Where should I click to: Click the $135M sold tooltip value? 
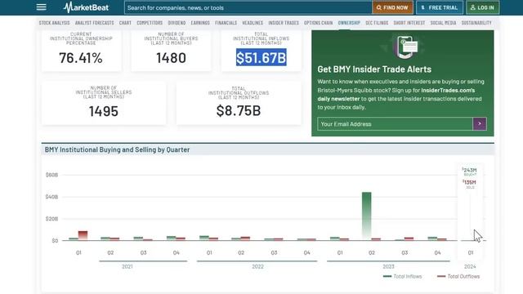tap(469, 182)
